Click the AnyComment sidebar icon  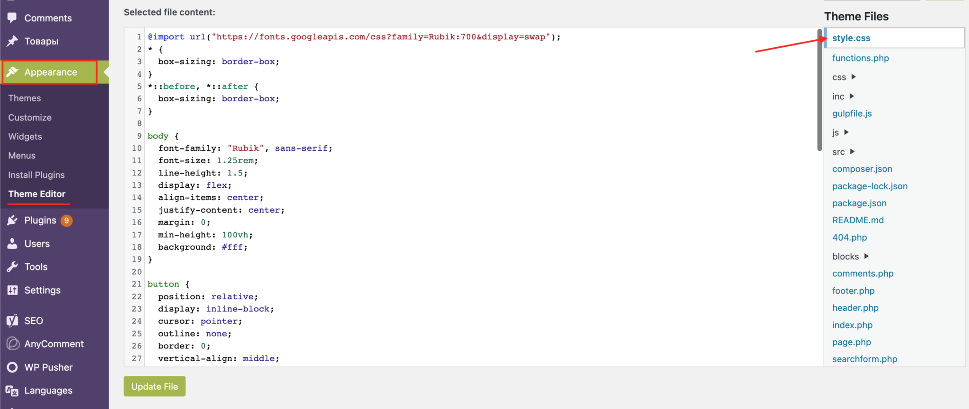(13, 344)
